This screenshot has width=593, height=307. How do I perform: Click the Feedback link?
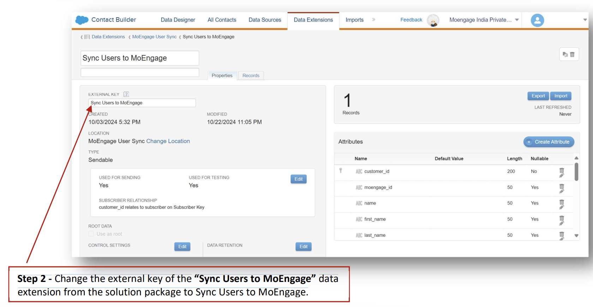(x=411, y=20)
